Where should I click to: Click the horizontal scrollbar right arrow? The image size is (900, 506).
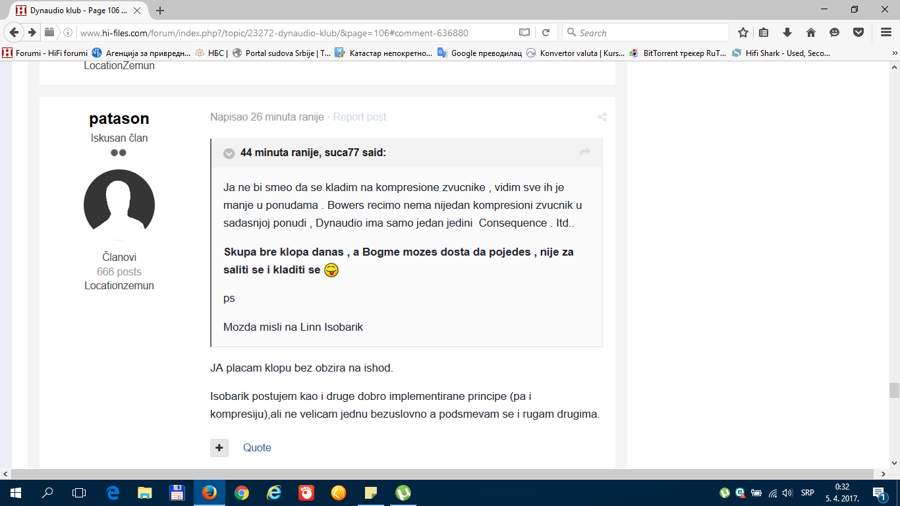coord(884,474)
